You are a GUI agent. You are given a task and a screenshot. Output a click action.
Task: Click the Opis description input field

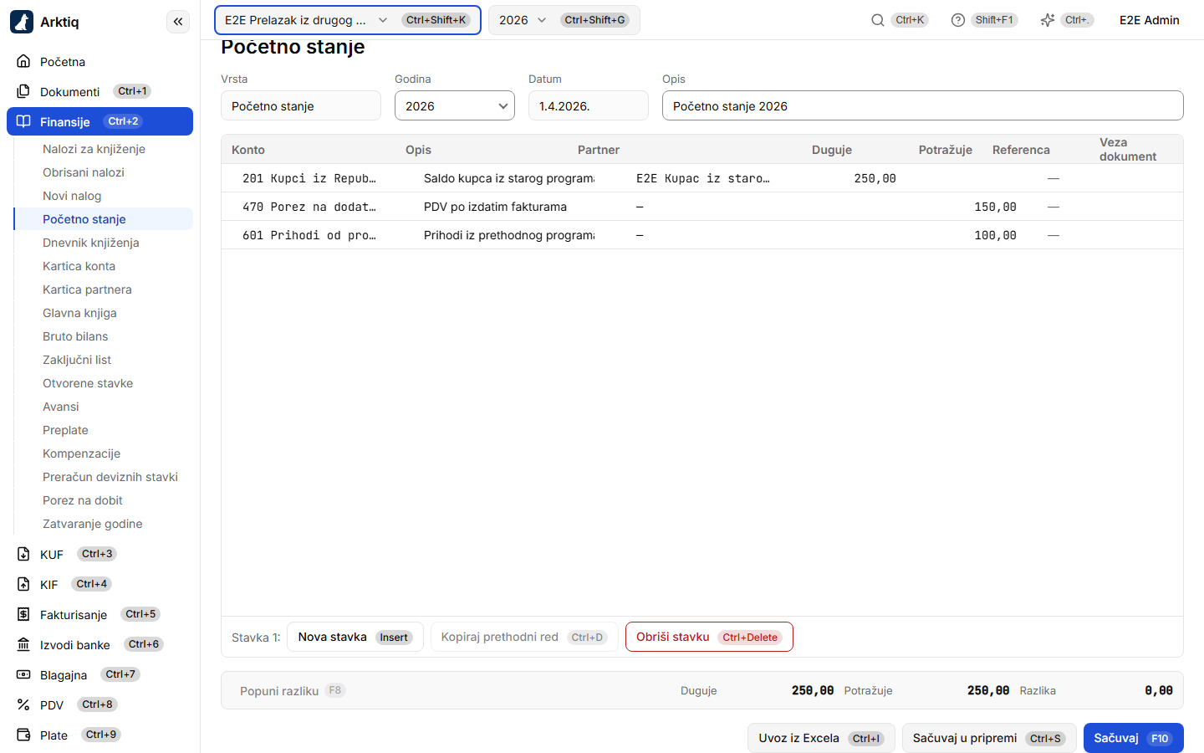923,106
